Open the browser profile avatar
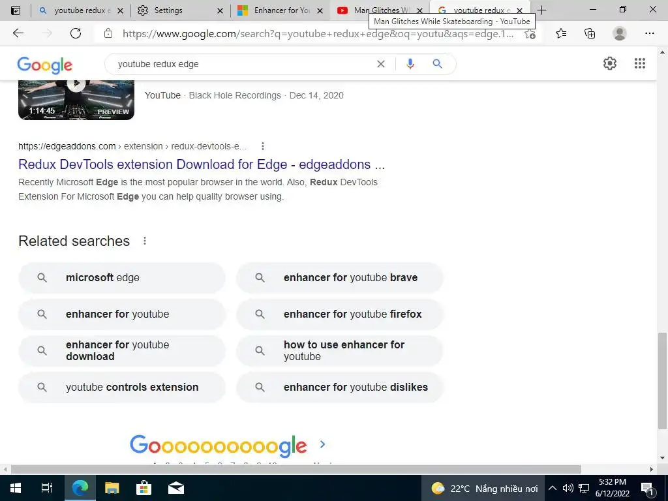The width and height of the screenshot is (668, 501). pos(620,33)
